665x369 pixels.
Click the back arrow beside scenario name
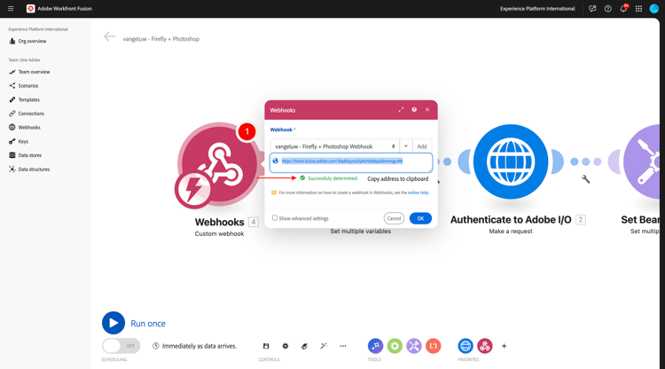109,37
